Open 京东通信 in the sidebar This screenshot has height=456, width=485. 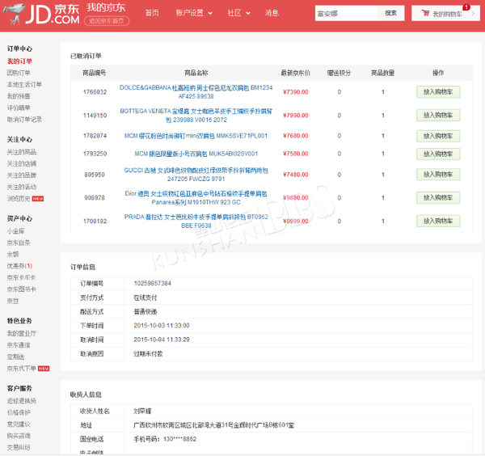[x=19, y=345]
